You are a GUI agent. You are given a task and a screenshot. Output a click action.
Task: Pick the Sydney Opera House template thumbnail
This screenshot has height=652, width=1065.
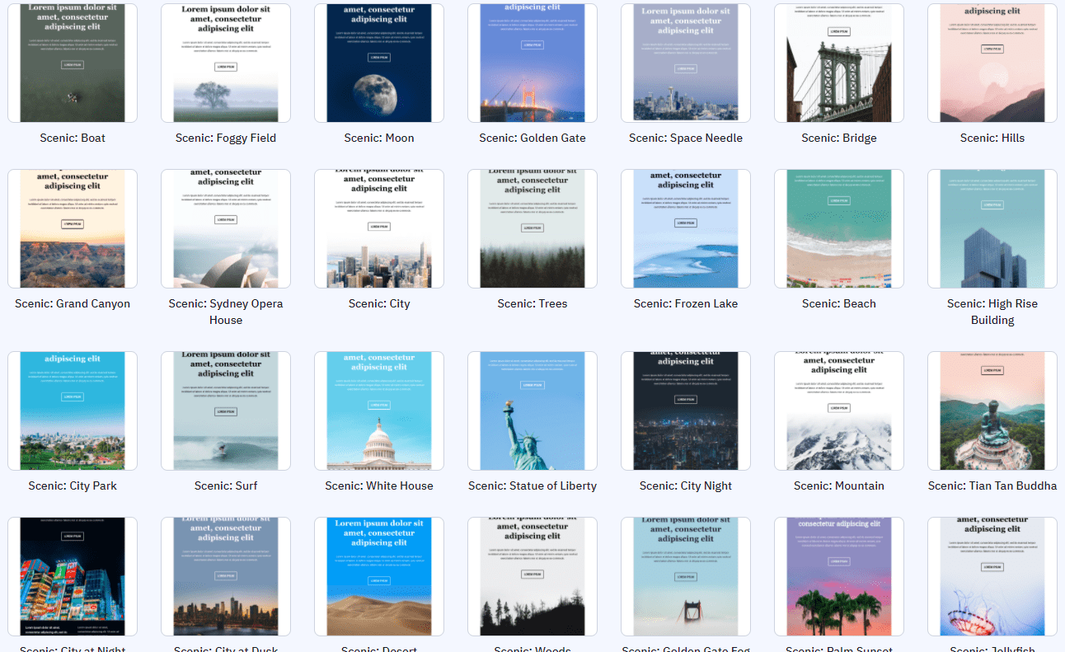(x=226, y=229)
